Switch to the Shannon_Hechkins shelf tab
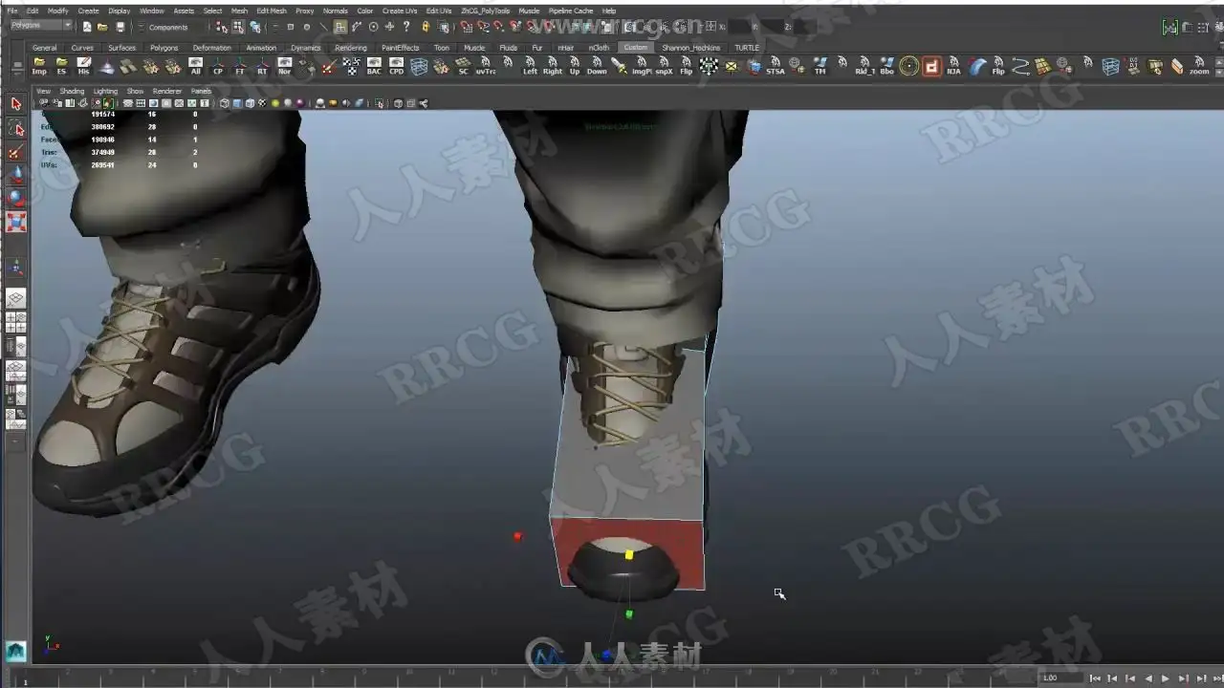 [x=690, y=47]
